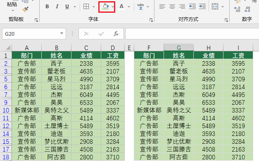Click the Select All corner triangle
The image size is (259, 161).
[8, 48]
